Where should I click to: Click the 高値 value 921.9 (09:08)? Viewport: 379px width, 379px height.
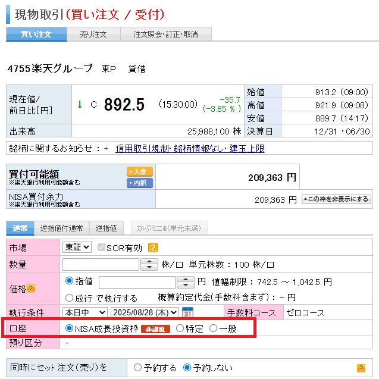pos(342,105)
